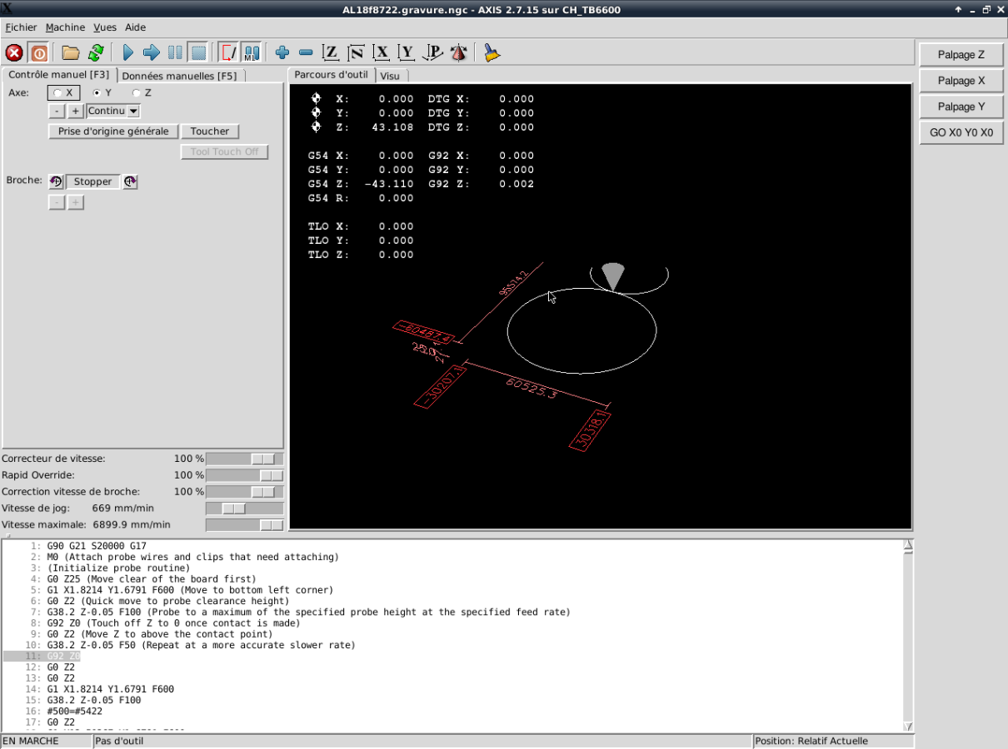The height and width of the screenshot is (749, 1008).
Task: Select the perspective view icon
Action: point(432,53)
